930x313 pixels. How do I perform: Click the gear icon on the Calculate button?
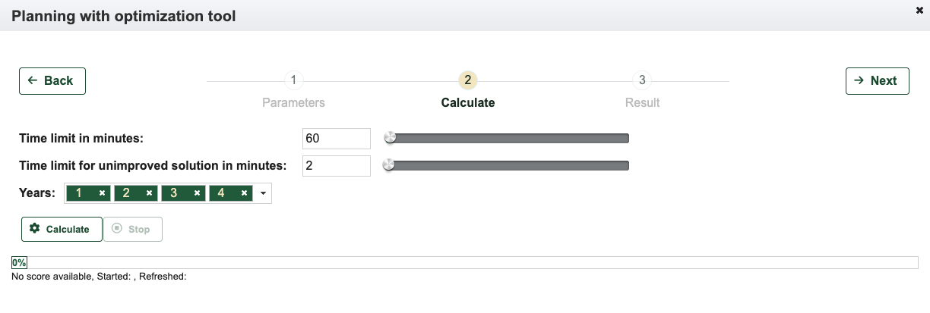34,228
